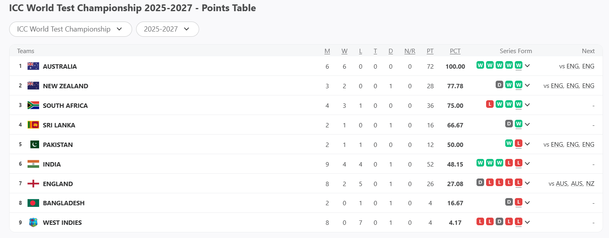Click the South Africa flag icon
The width and height of the screenshot is (609, 238).
click(33, 105)
